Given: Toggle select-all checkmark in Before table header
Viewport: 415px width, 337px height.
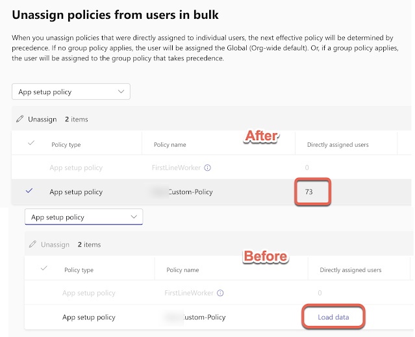Looking at the screenshot, I should tap(43, 269).
